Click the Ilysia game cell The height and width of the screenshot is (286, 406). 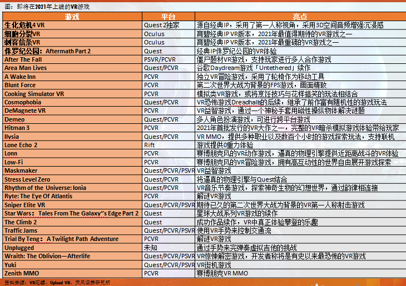pyautogui.click(x=72, y=137)
